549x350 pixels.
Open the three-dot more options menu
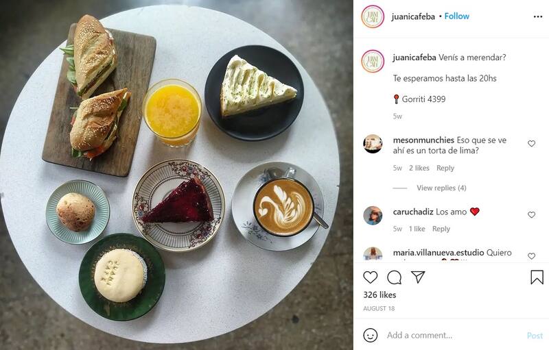(x=538, y=16)
